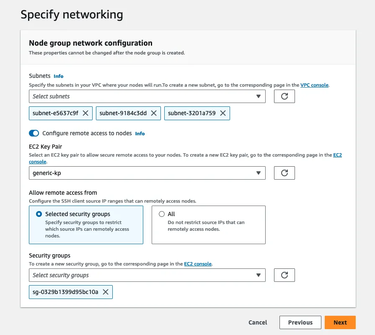Open the Select security groups dropdown
Image resolution: width=375 pixels, height=335 pixels.
pos(147,275)
